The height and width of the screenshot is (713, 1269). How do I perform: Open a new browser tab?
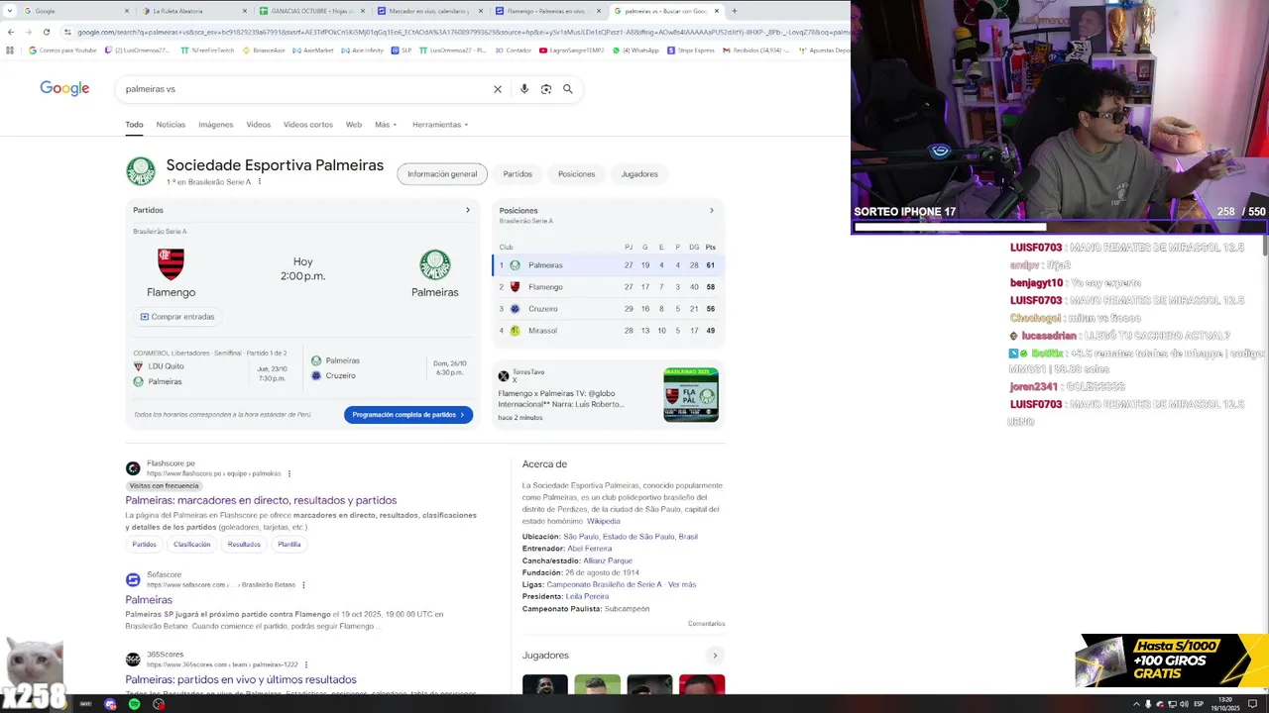(x=734, y=11)
